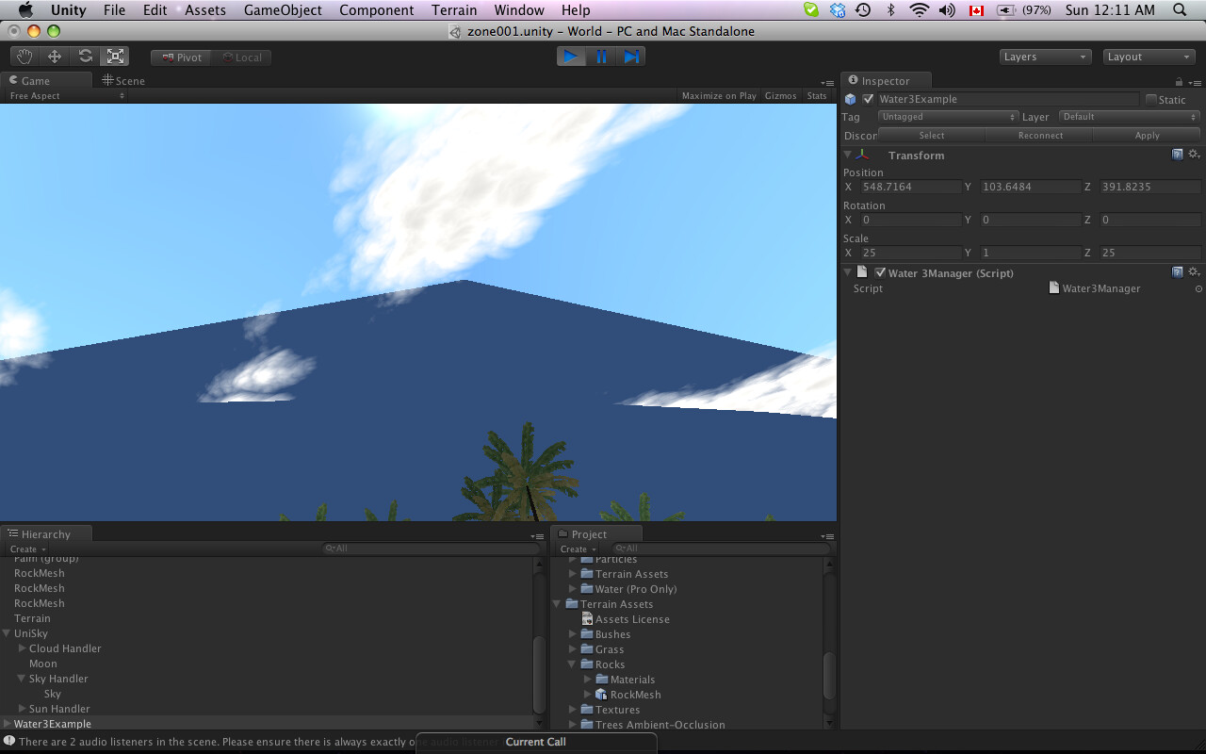
Task: Click the Pause button in the play controls
Action: 600,56
